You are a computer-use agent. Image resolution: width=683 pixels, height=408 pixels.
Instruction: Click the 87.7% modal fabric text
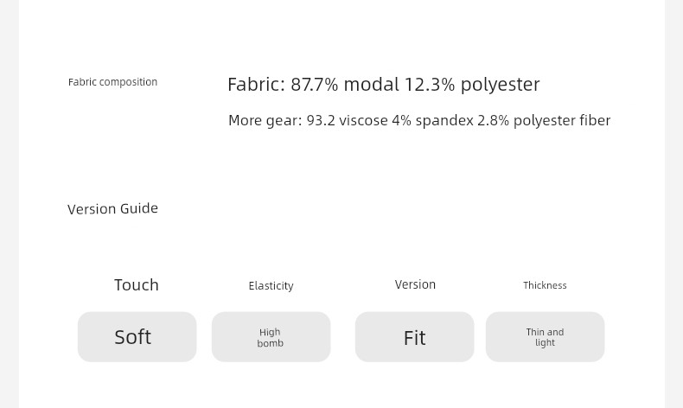coord(345,84)
